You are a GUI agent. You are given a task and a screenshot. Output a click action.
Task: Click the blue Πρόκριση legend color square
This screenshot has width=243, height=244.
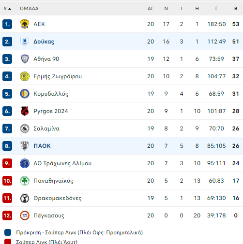pyautogui.click(x=8, y=232)
